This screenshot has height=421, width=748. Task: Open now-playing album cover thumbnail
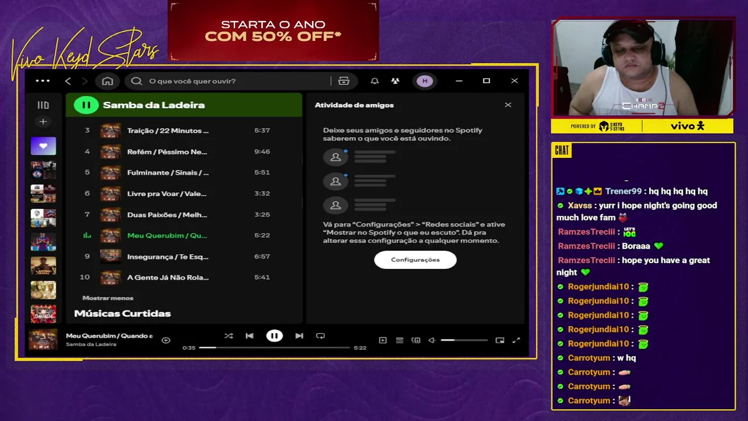[43, 340]
